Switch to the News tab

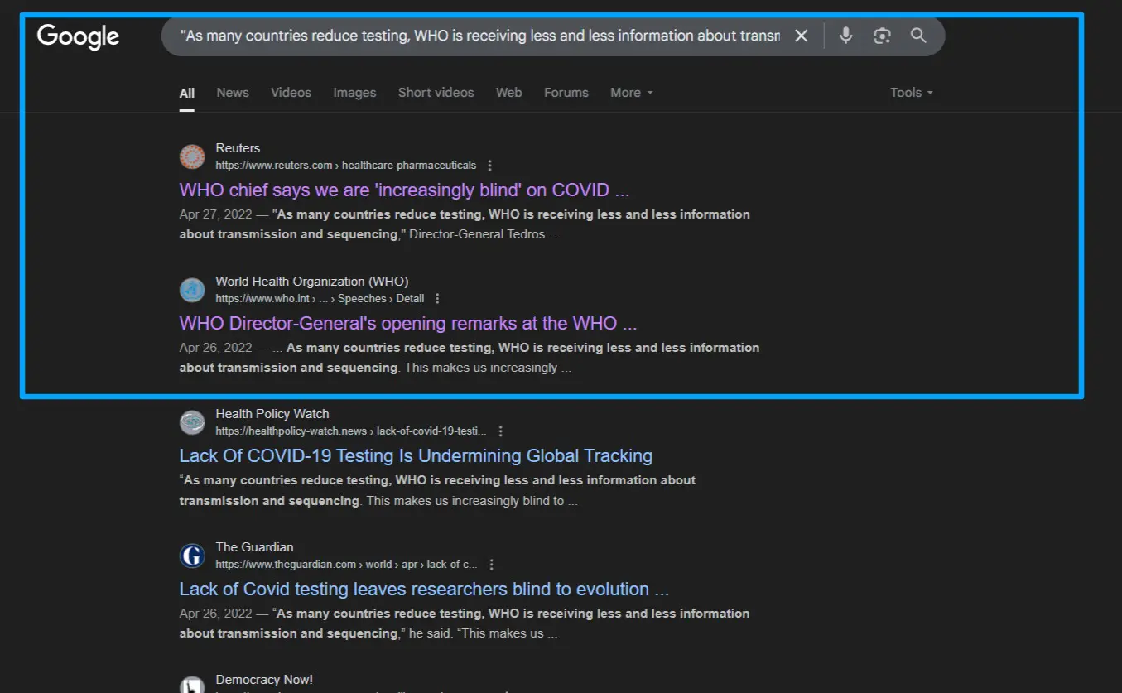pyautogui.click(x=233, y=93)
